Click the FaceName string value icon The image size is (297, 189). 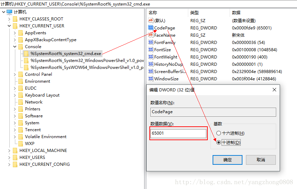pos(151,35)
